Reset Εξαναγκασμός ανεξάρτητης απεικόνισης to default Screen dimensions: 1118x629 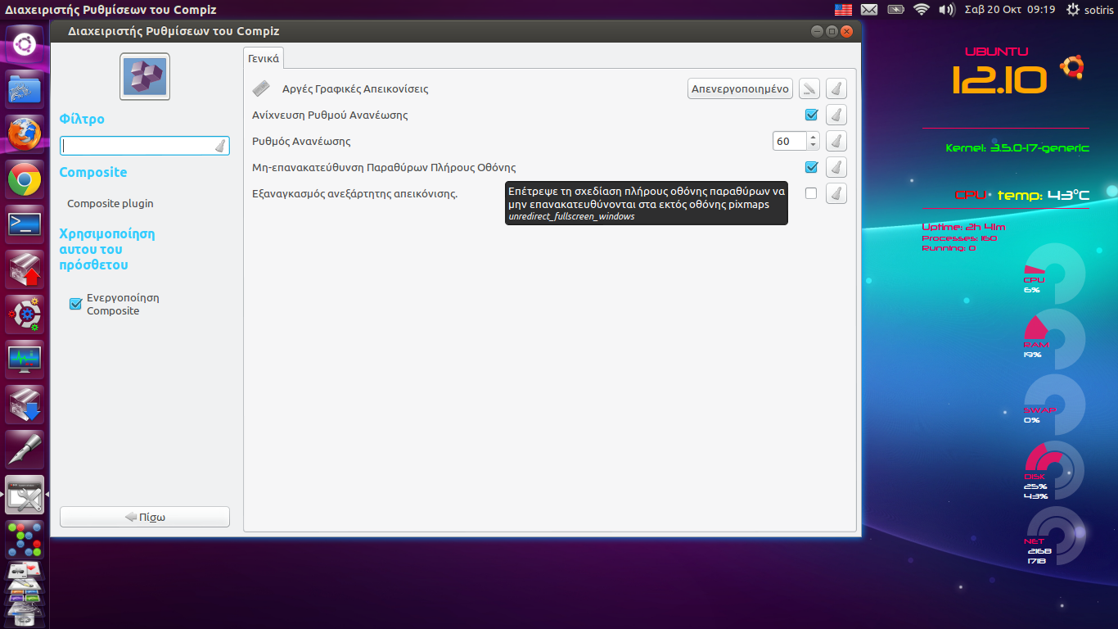[x=836, y=193]
